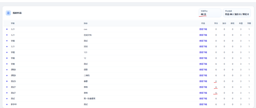
Task: Click the 学案 column header
Action: click(x=13, y=23)
